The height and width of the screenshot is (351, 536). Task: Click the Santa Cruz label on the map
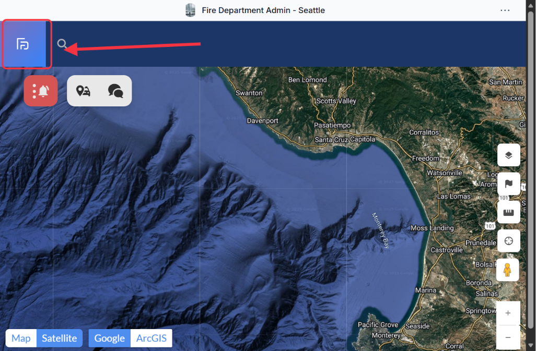click(x=331, y=140)
